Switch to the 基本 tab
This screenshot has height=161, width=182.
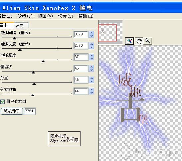[x=7, y=25]
